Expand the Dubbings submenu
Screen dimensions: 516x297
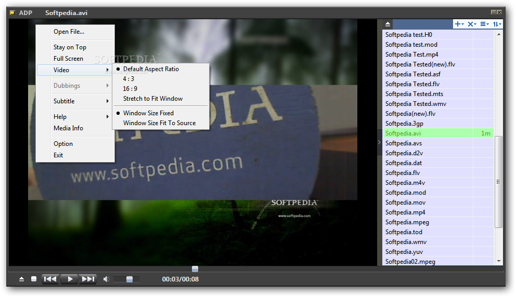point(75,86)
